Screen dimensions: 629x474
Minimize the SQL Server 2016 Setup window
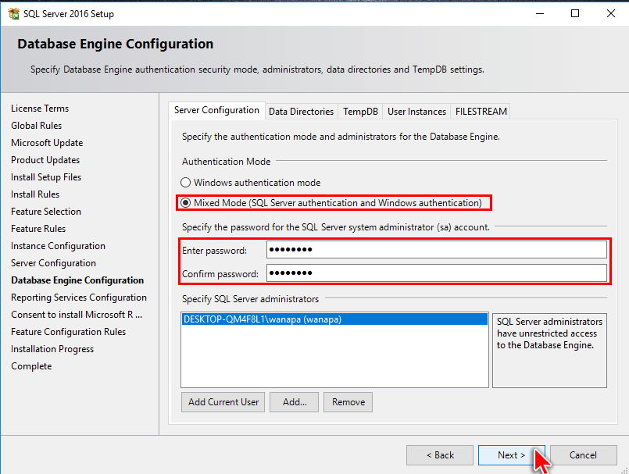click(x=540, y=13)
